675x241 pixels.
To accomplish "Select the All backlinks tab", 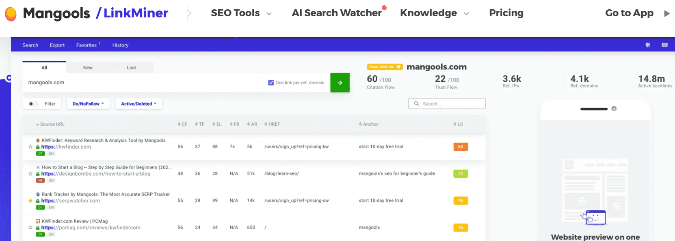I will (x=44, y=68).
